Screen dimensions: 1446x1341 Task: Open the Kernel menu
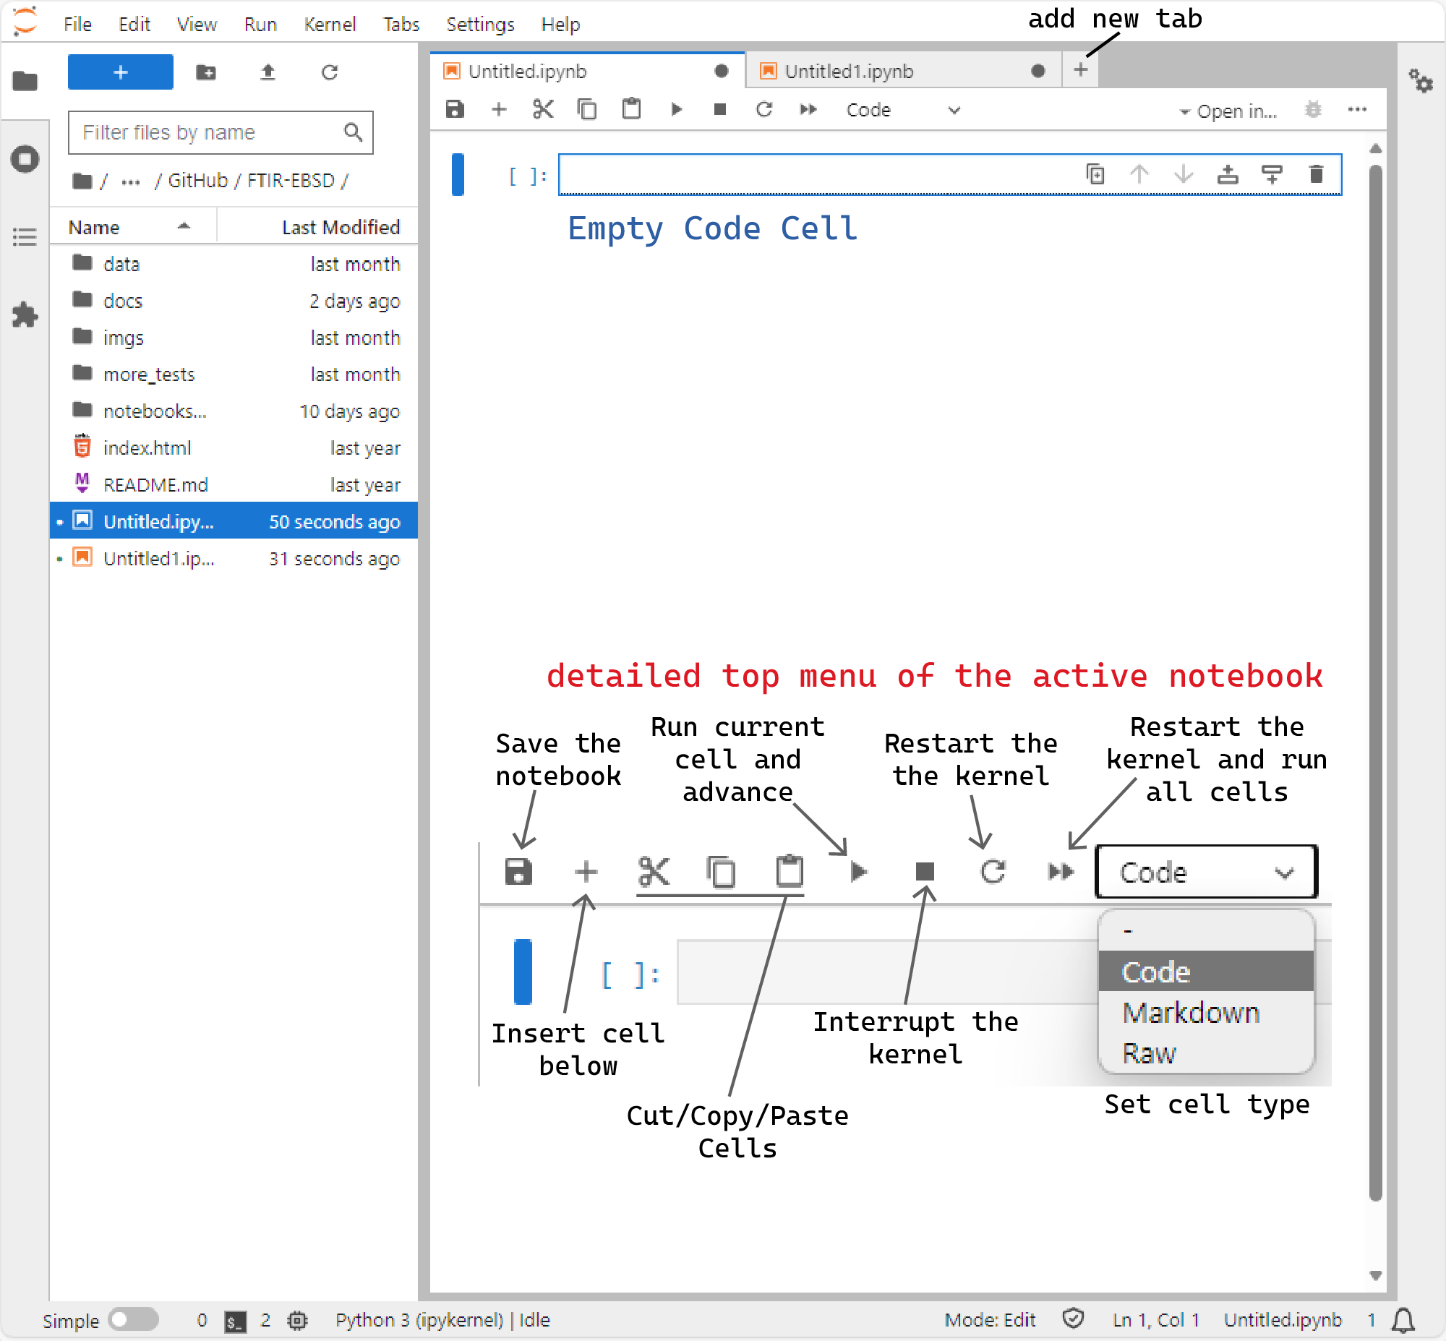coord(330,24)
